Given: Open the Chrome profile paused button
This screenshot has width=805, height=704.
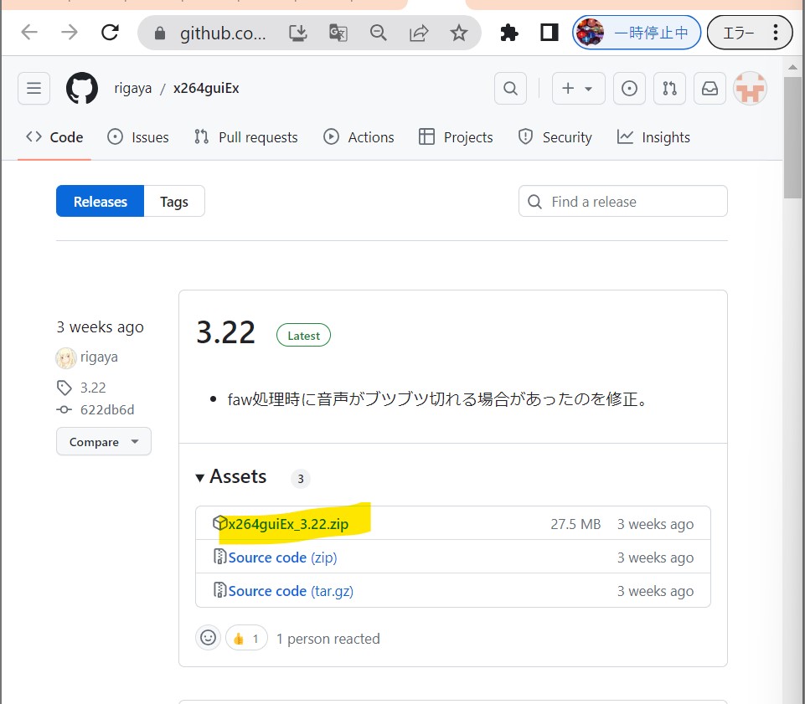Looking at the screenshot, I should (x=637, y=33).
